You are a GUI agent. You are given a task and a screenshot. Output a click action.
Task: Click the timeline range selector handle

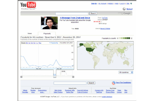coord(55,77)
